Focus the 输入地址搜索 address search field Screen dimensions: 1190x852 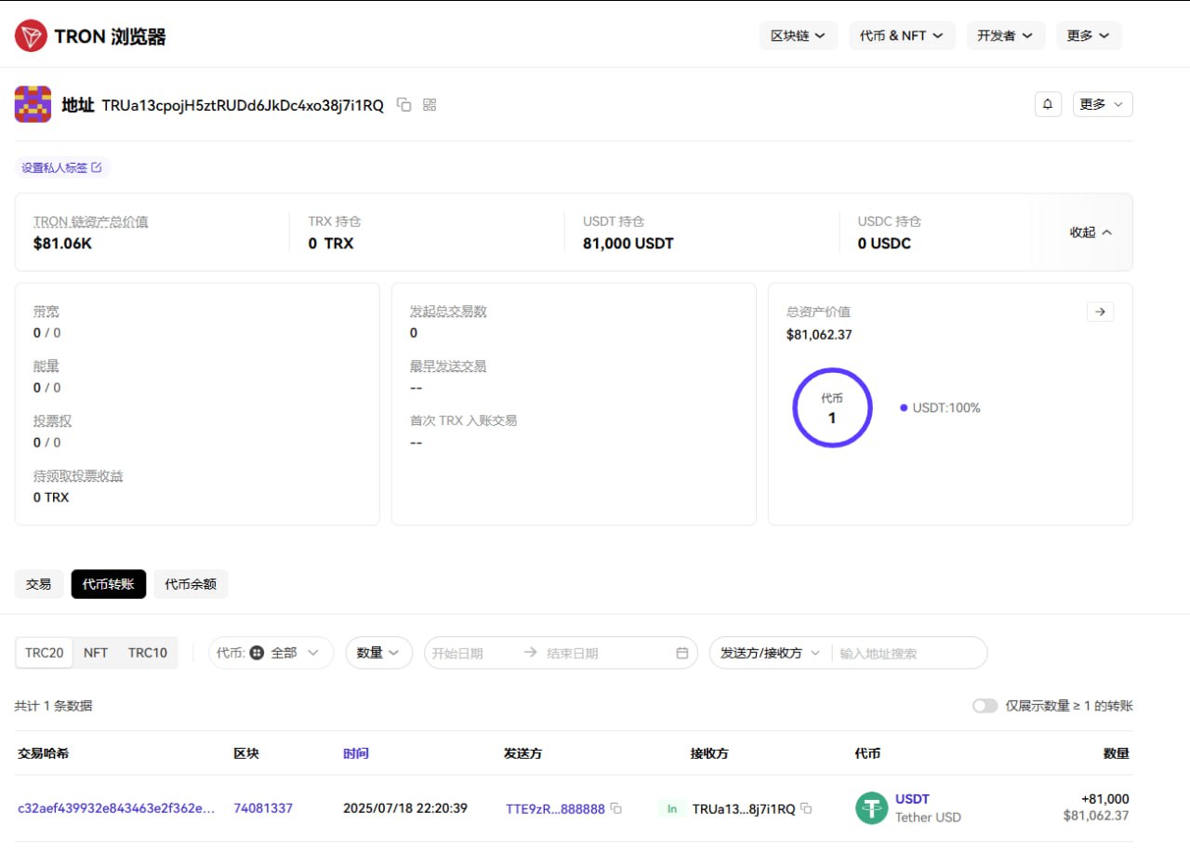click(907, 653)
